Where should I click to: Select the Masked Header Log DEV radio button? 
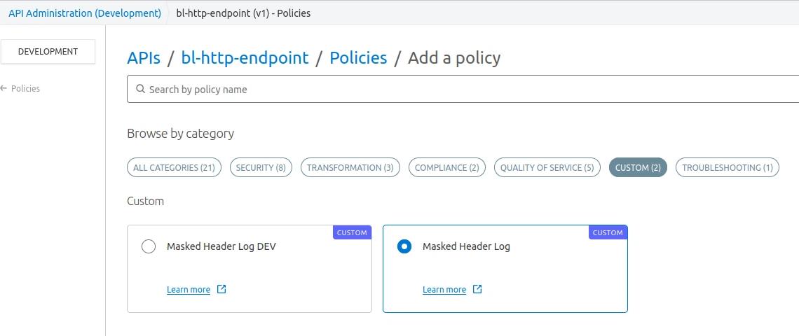click(149, 246)
